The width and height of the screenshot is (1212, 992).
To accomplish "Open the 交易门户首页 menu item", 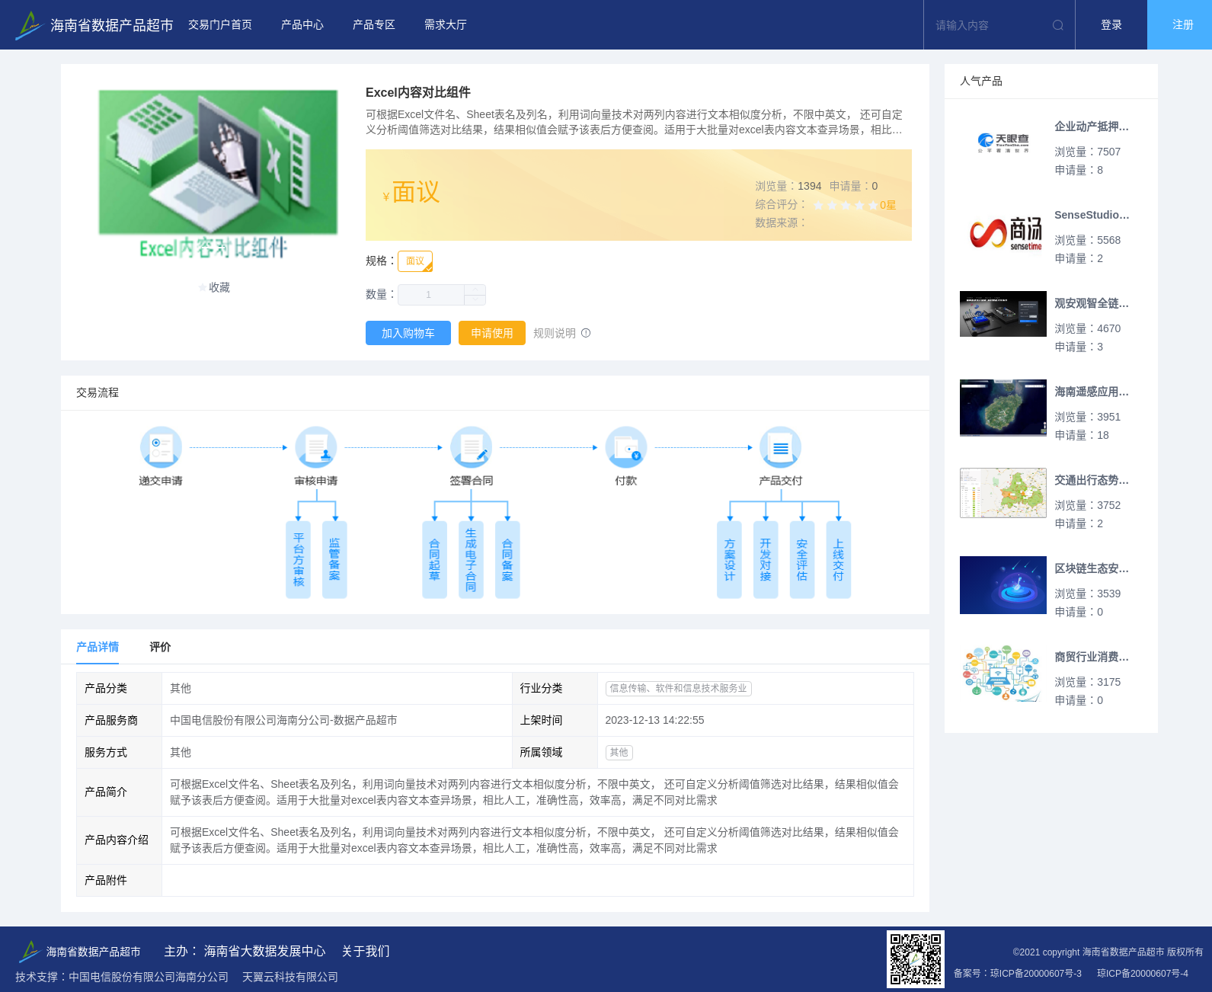I will (220, 25).
